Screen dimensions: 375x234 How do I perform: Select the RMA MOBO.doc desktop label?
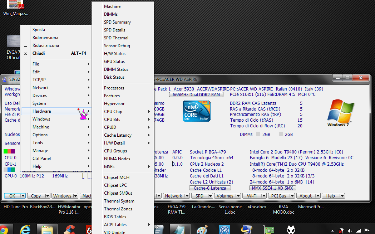coord(283,209)
